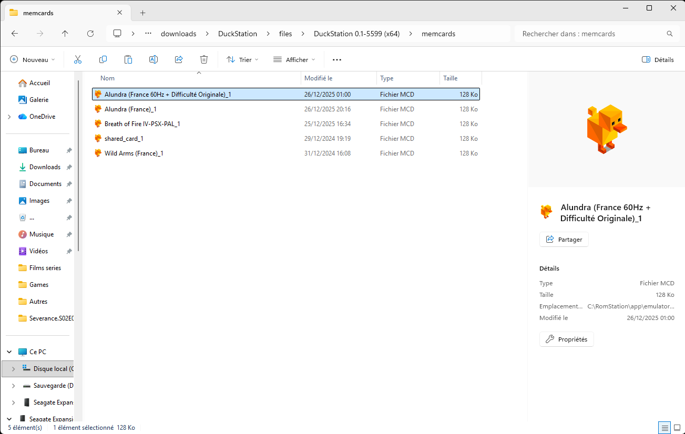Viewport: 685px width, 434px height.
Task: Switch to details list view layout
Action: click(664, 428)
